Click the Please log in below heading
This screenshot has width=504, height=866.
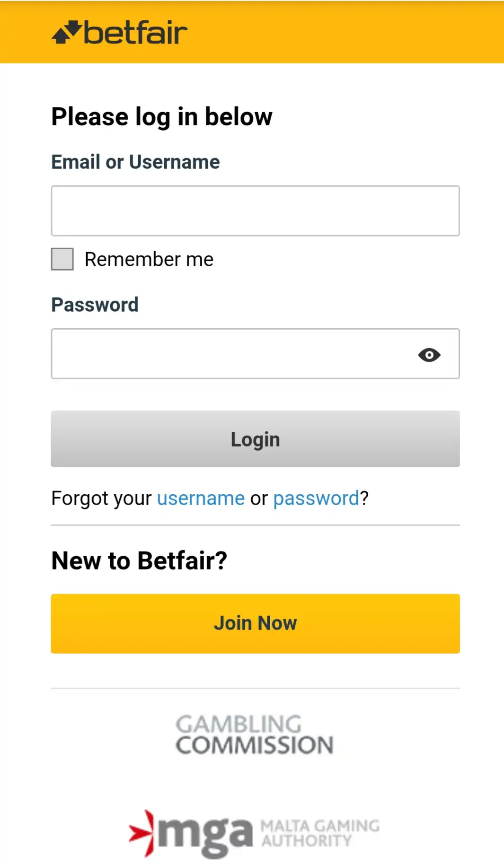pyautogui.click(x=161, y=116)
